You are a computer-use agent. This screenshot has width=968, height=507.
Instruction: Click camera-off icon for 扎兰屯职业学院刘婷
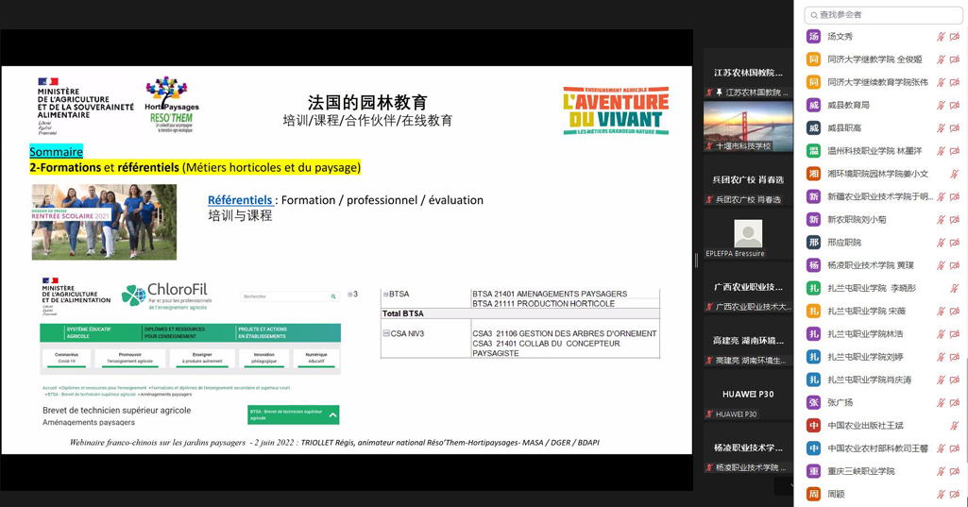(x=955, y=356)
